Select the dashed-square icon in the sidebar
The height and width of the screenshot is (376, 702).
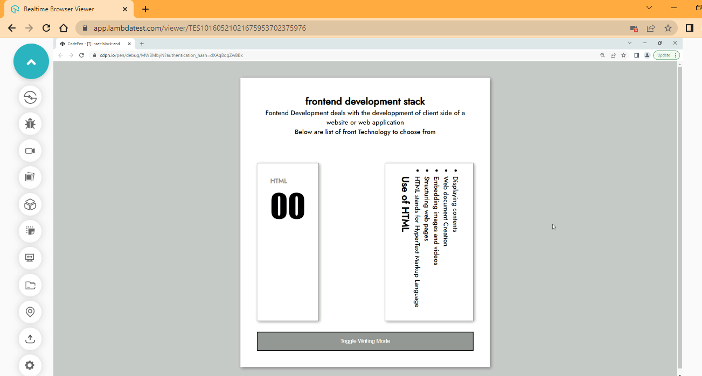(x=30, y=231)
